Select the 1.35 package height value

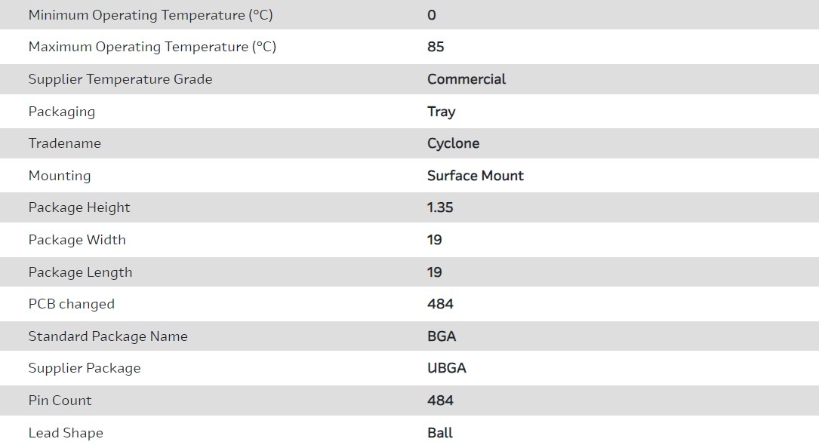point(440,207)
